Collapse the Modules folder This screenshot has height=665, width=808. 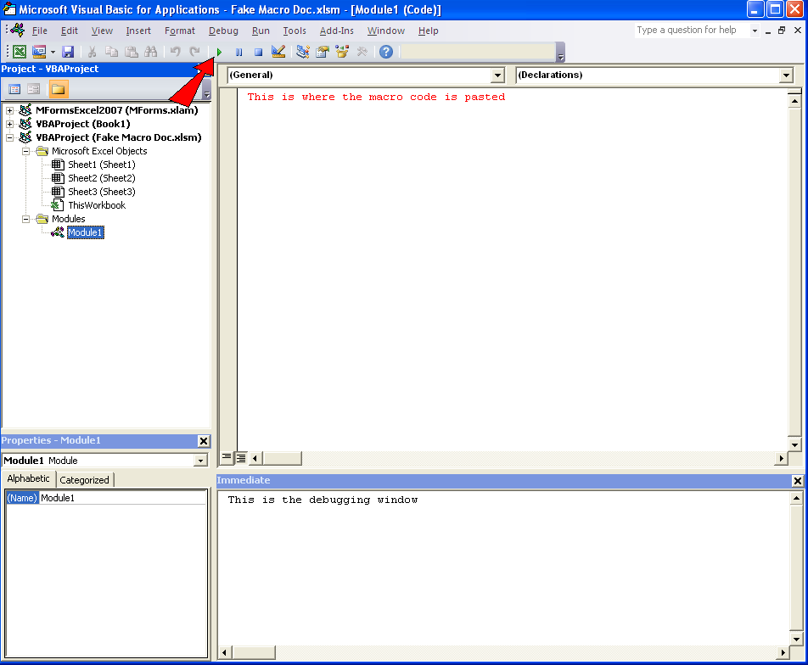coord(25,218)
